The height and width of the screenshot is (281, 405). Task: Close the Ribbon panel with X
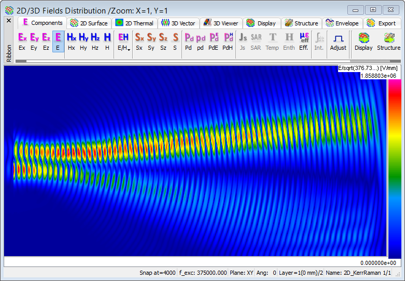[x=8, y=21]
